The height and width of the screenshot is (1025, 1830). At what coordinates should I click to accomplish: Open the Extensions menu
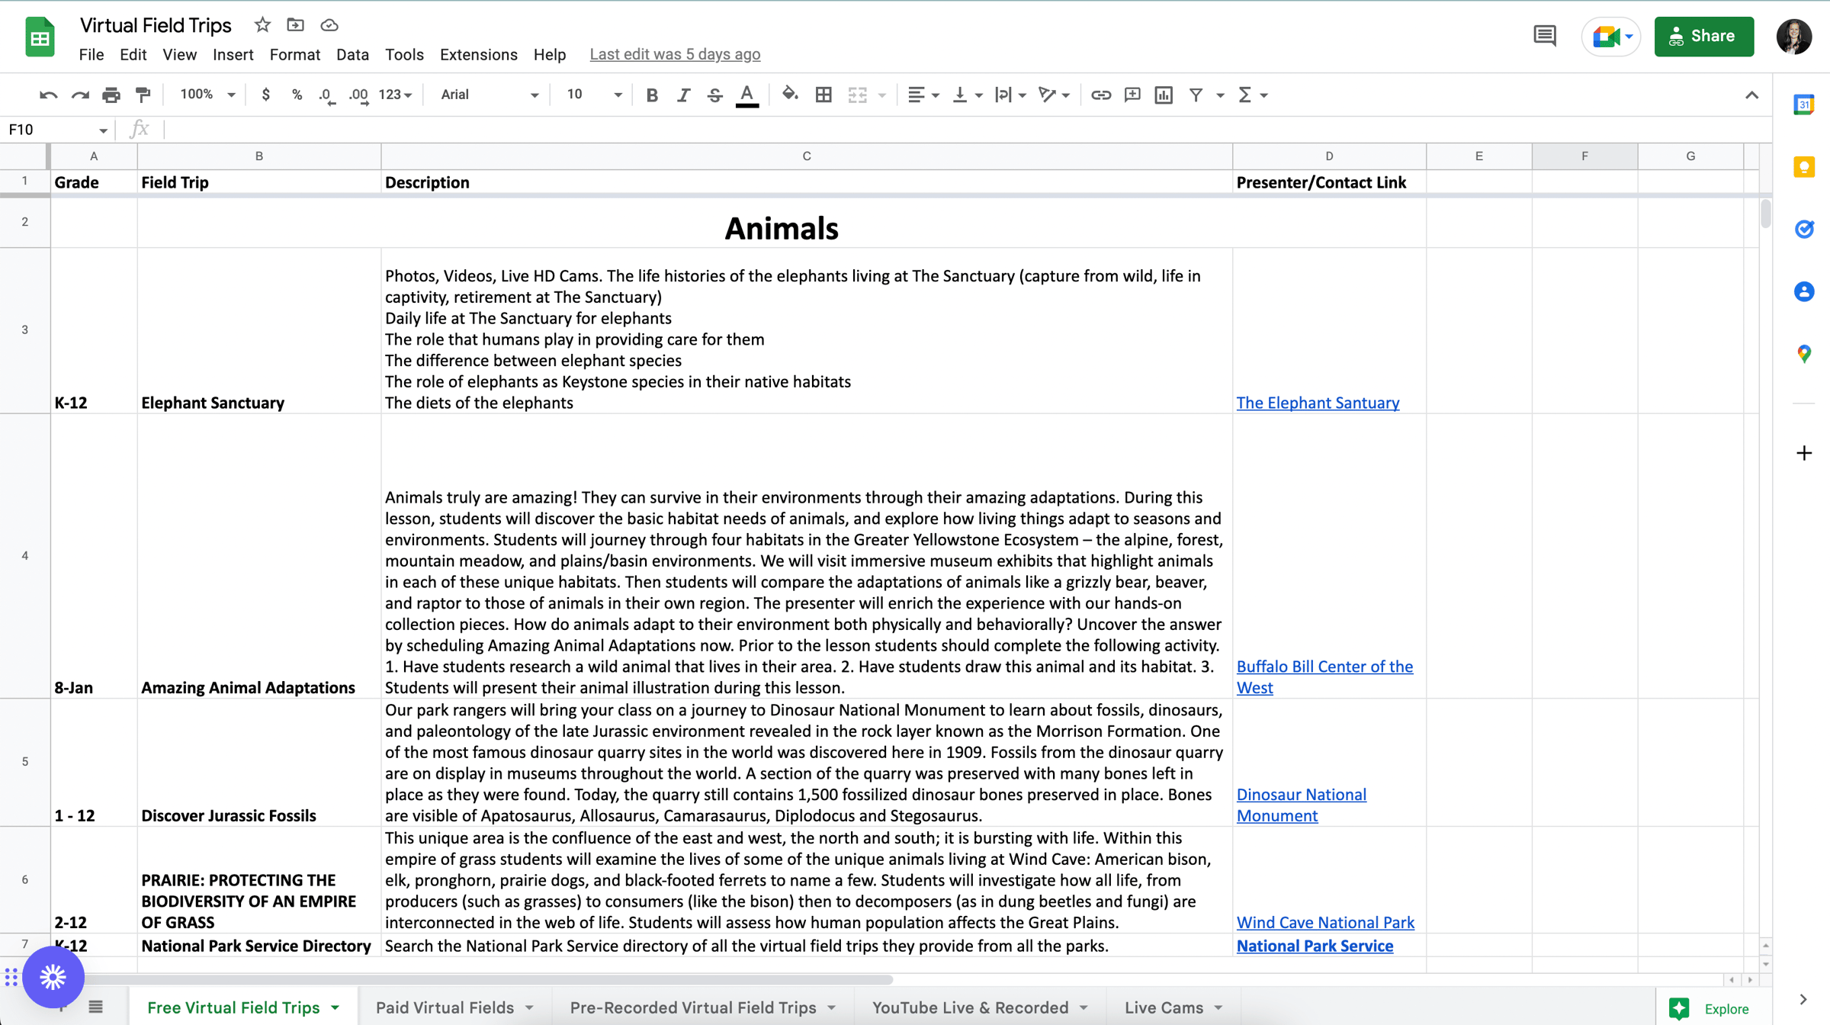[x=478, y=54]
